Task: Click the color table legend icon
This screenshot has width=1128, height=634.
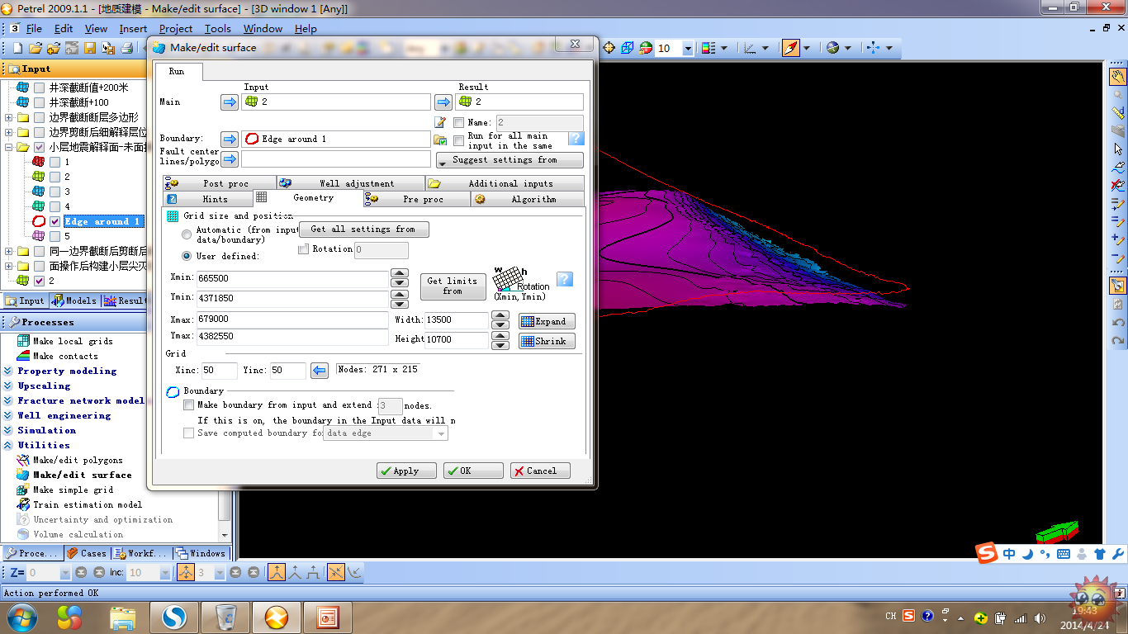Action: [x=708, y=48]
